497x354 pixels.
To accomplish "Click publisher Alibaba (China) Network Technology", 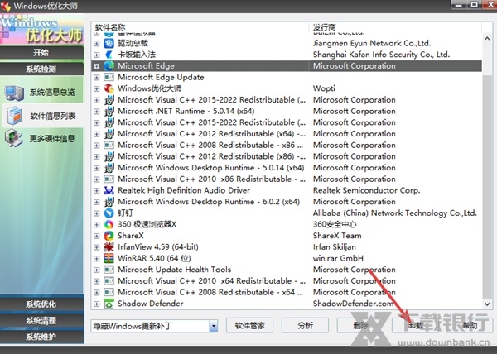I will point(394,213).
